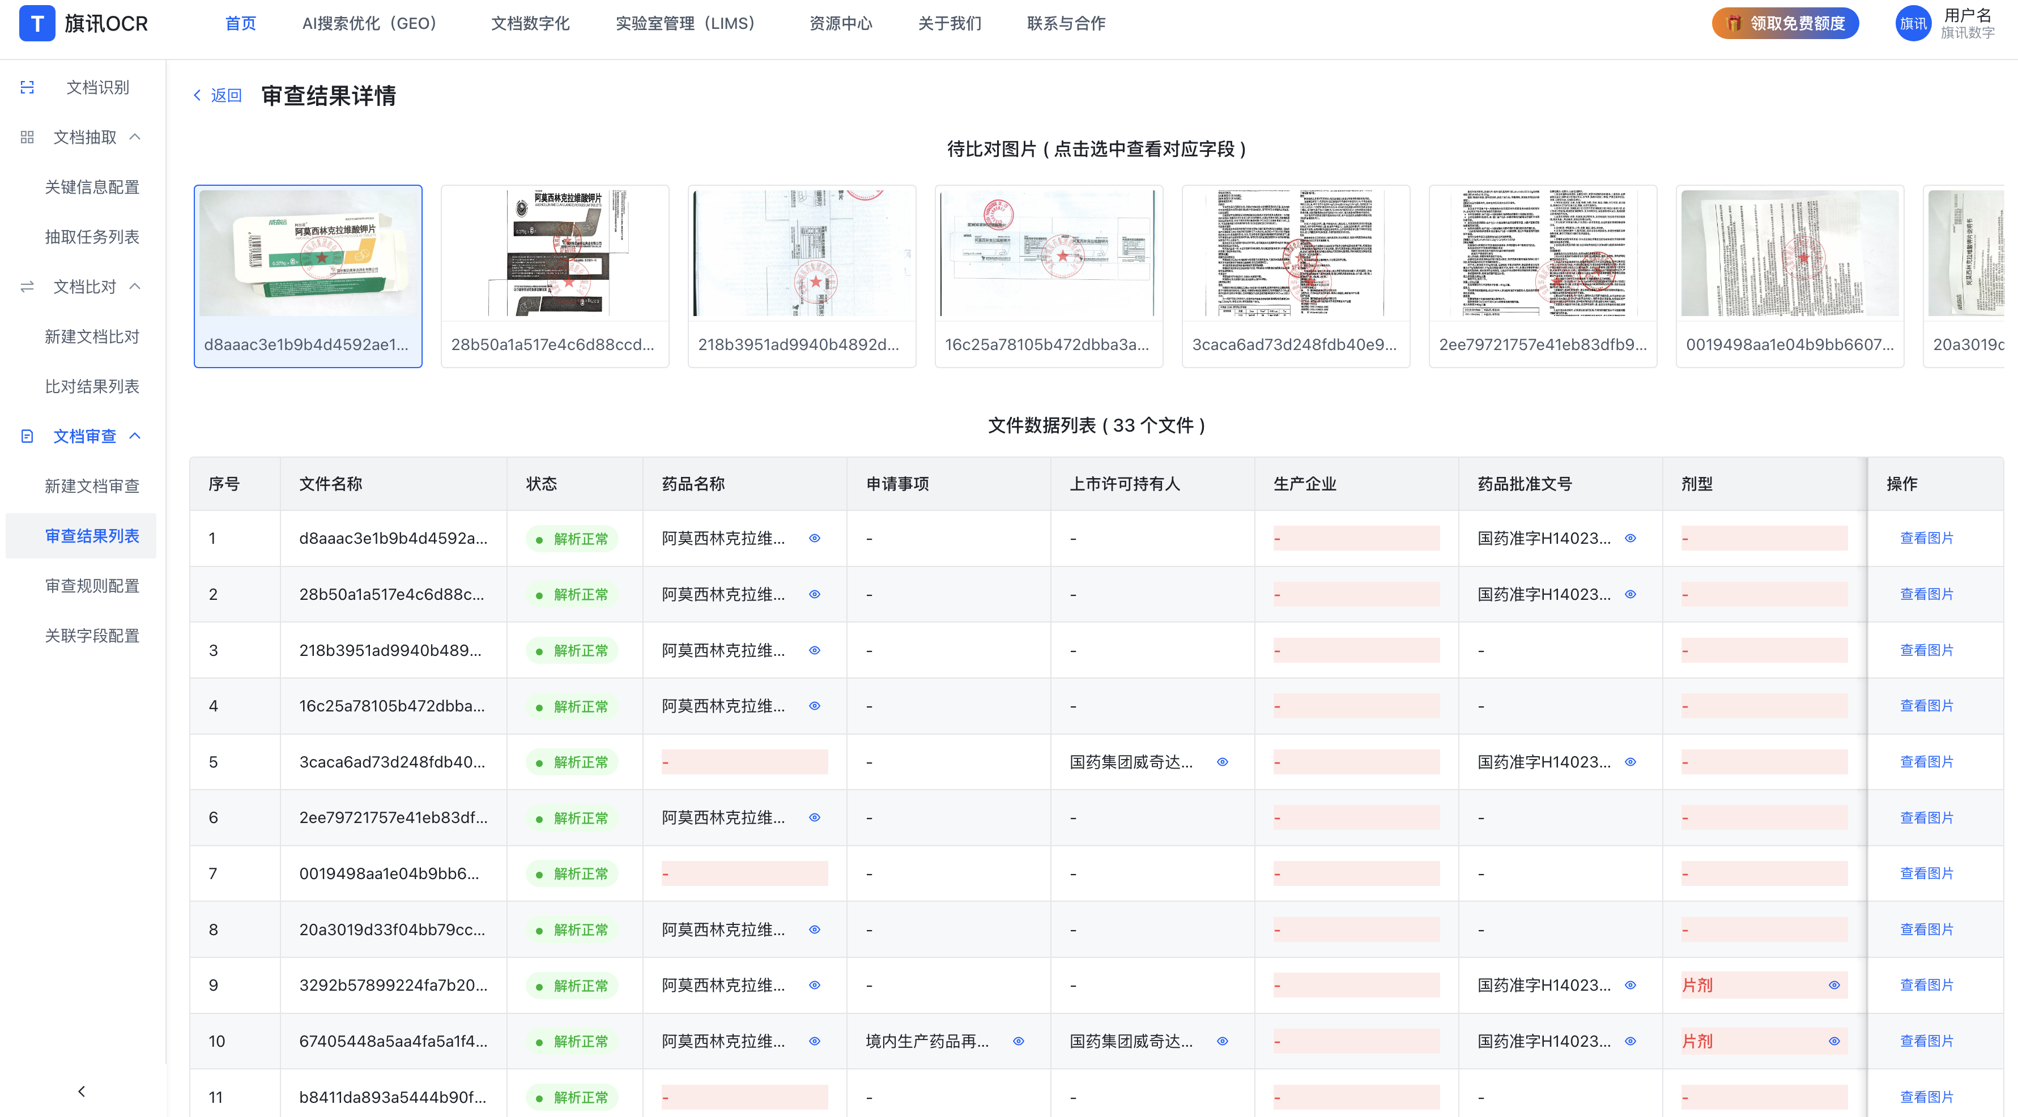Toggle eye icon for row 1 药品名称
The image size is (2018, 1117).
coord(815,538)
